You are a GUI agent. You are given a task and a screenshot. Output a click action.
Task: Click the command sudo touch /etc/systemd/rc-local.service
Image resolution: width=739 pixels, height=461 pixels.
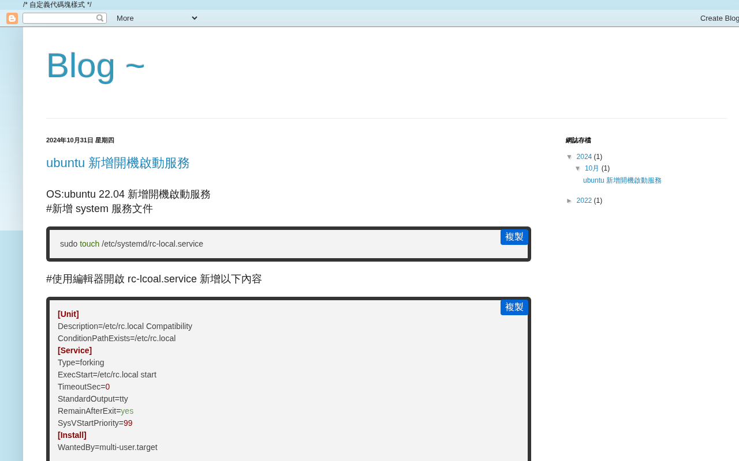[x=132, y=244]
